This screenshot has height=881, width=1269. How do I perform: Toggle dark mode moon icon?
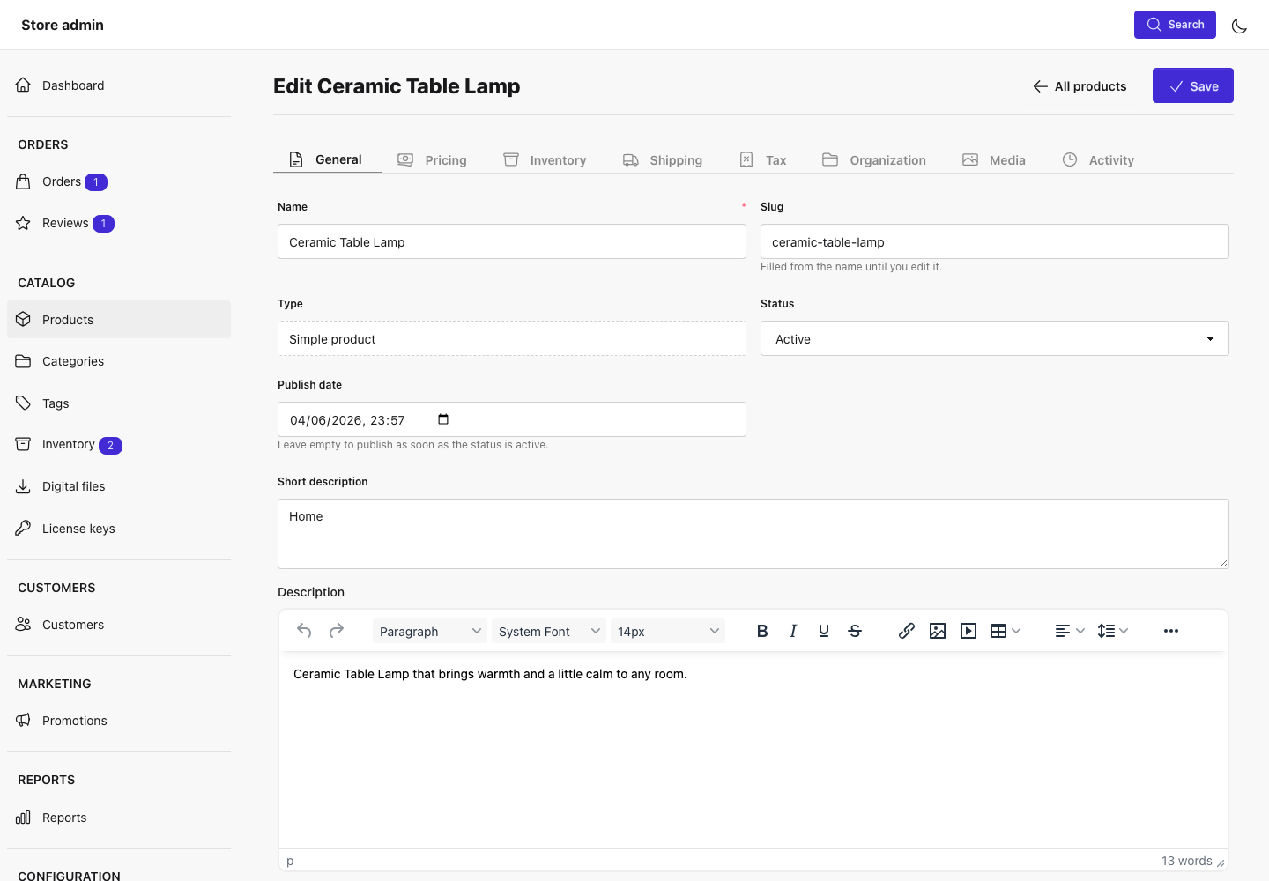[x=1239, y=26]
